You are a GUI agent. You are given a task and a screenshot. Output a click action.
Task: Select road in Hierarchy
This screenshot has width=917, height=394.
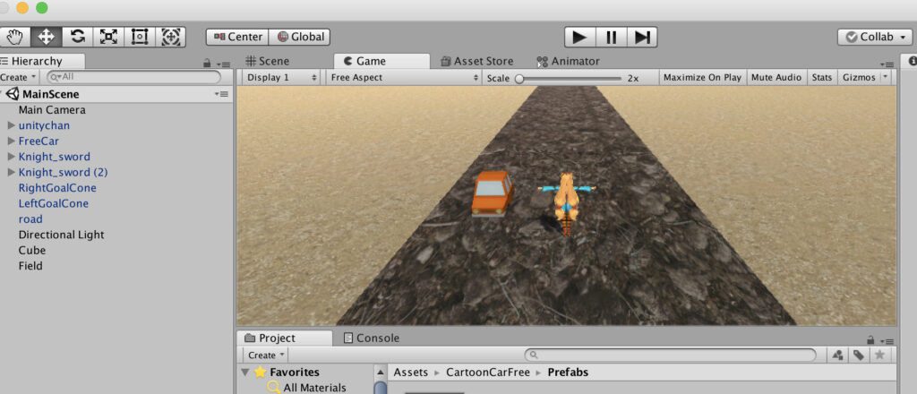click(30, 219)
